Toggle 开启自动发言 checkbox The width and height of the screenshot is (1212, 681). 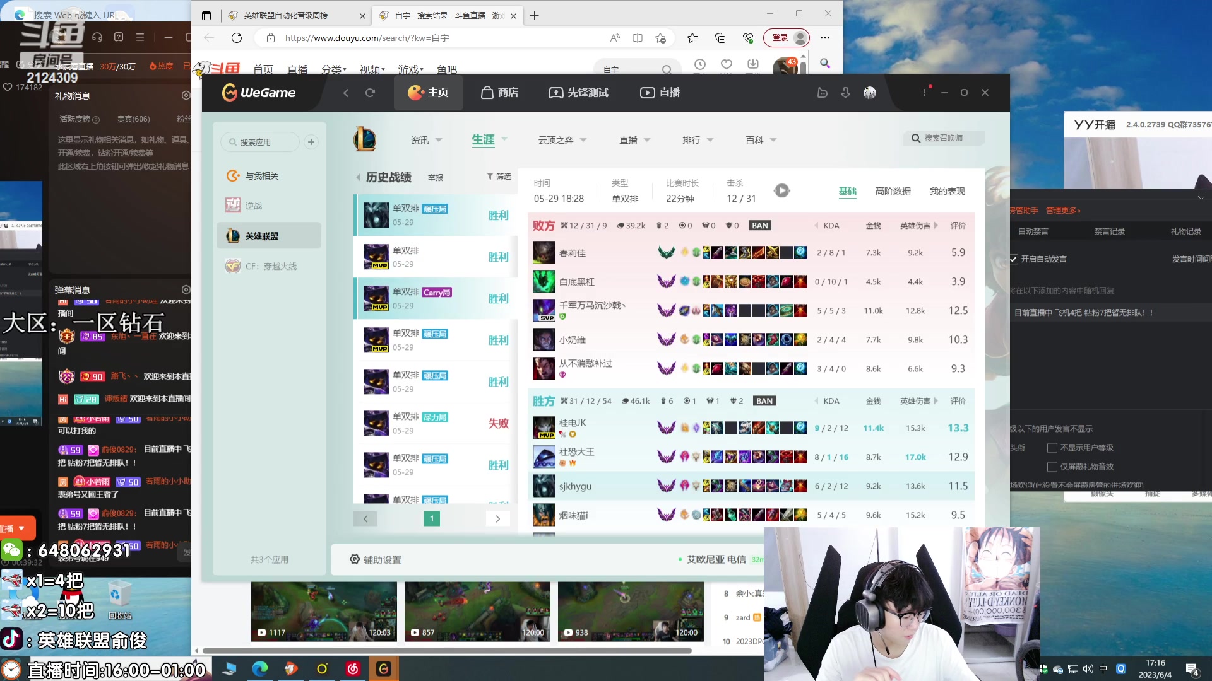pos(1014,259)
